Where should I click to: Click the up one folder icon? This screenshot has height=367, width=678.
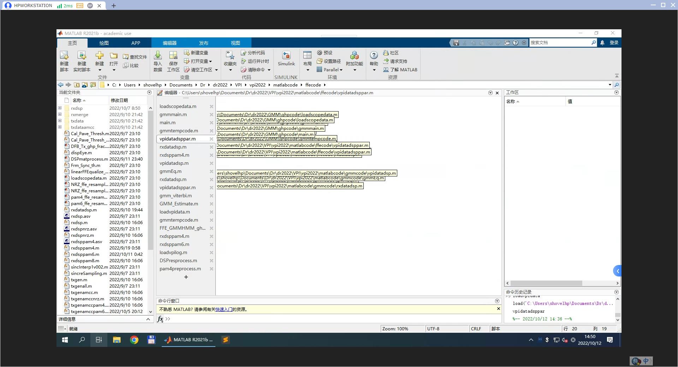(x=77, y=85)
